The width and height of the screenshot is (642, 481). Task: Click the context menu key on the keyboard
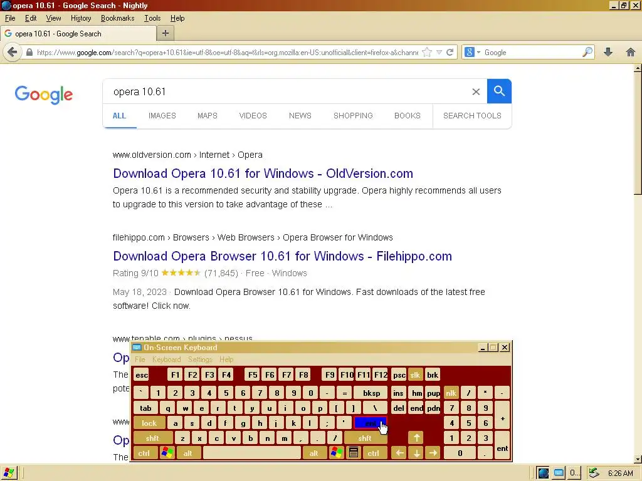pos(354,453)
